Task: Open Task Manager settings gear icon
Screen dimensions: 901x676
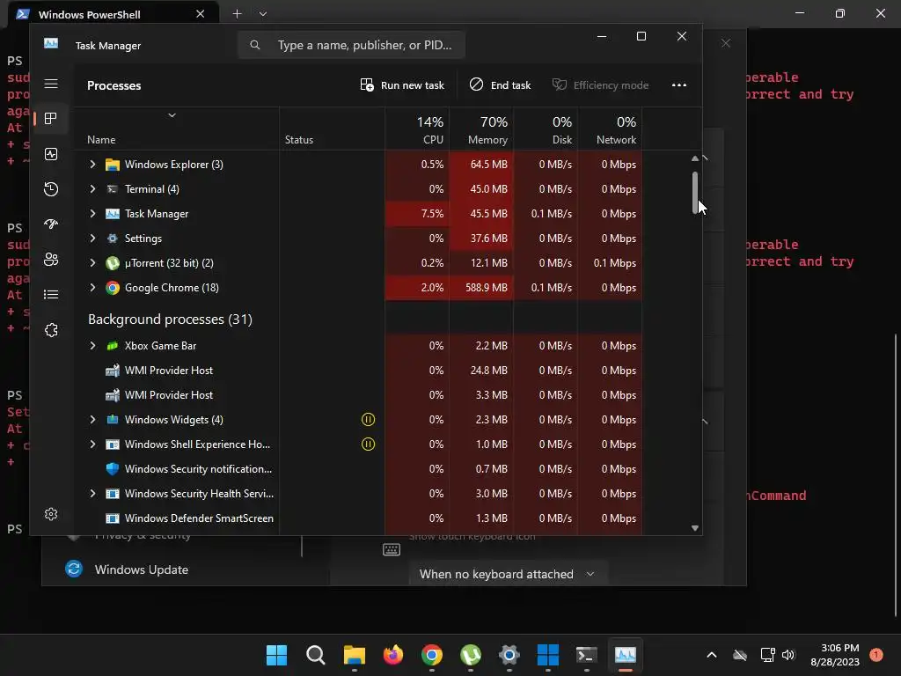Action: 51,514
